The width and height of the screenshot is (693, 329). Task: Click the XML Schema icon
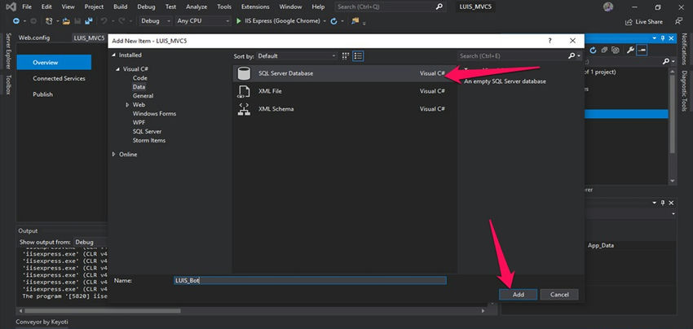pos(244,109)
